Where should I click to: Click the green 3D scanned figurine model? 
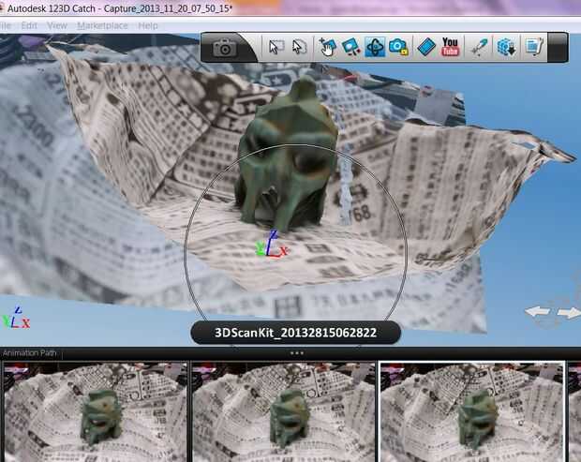pos(287,156)
